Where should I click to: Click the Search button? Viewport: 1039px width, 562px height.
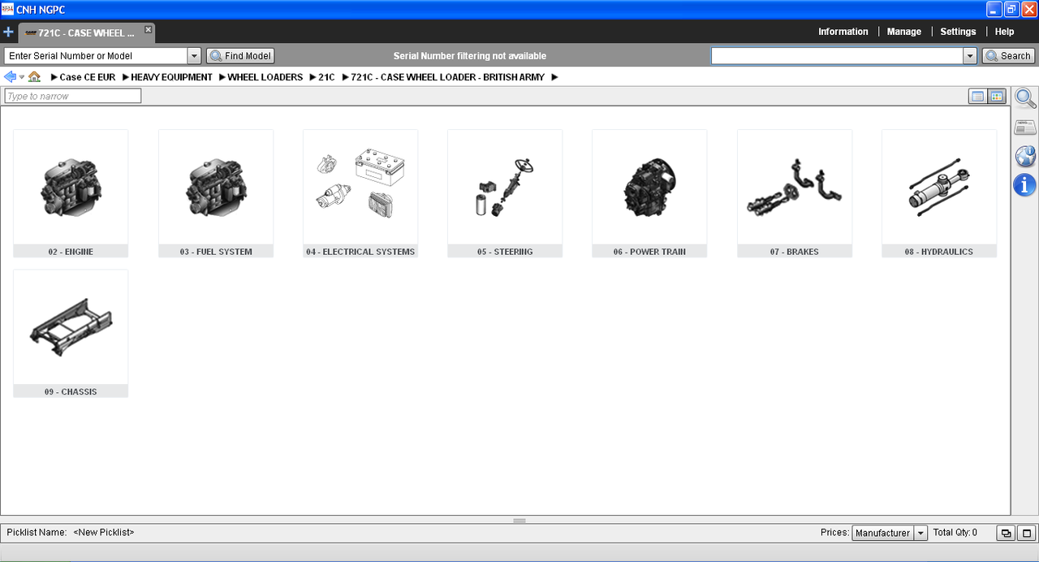[1007, 56]
